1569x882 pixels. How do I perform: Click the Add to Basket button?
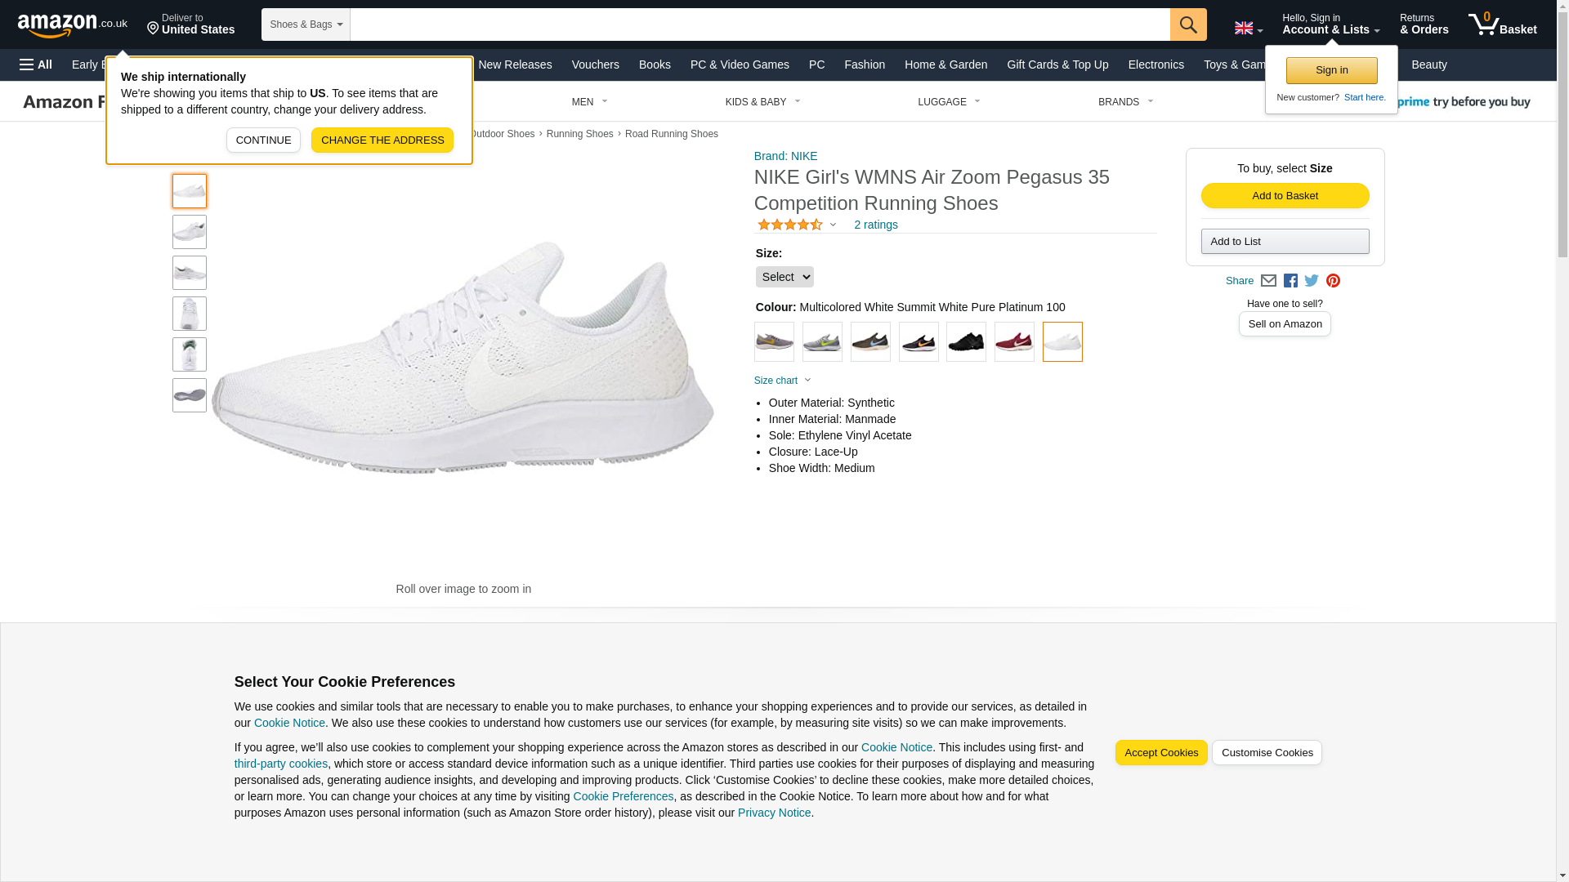1285,196
